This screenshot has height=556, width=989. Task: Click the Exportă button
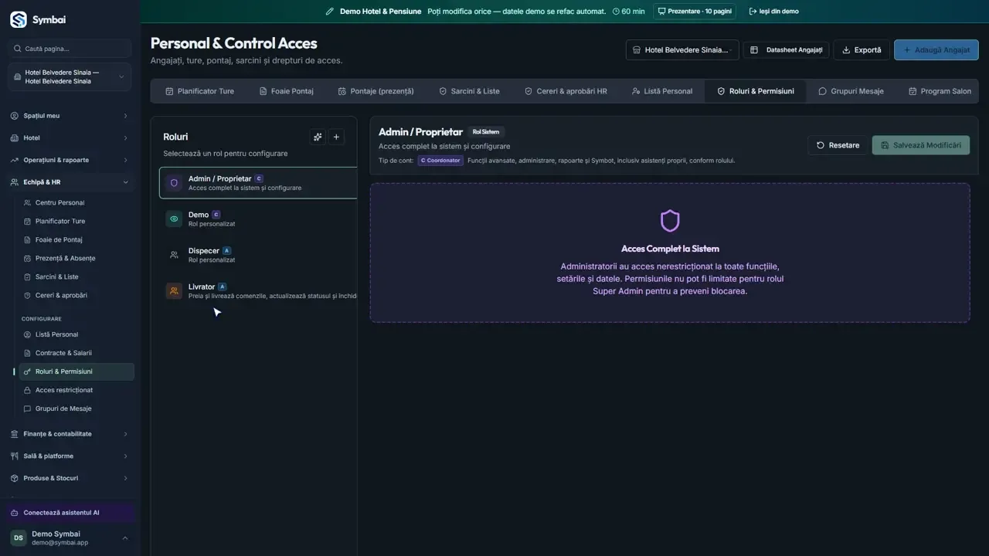(862, 50)
